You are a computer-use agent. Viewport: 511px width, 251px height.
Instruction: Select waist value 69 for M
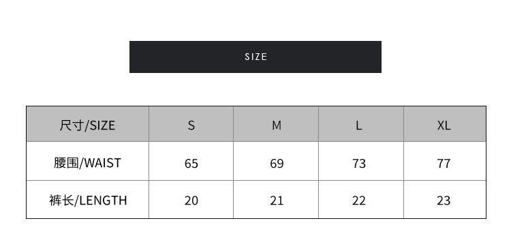(x=277, y=163)
